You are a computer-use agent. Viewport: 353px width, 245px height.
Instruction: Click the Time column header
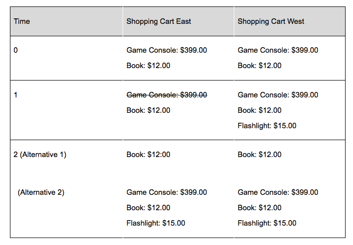pos(22,21)
